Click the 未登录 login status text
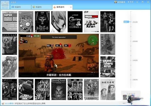Screen dimensions: 151x106 (13, 2)
